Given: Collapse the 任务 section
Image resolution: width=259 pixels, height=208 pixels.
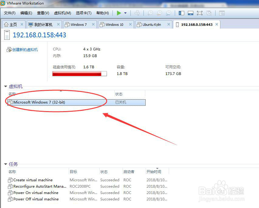Looking at the screenshot, I should click(x=5, y=164).
